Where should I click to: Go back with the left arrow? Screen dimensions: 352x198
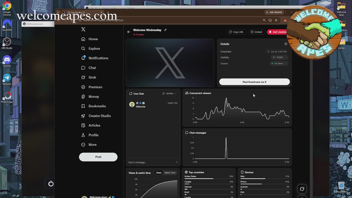point(129,32)
